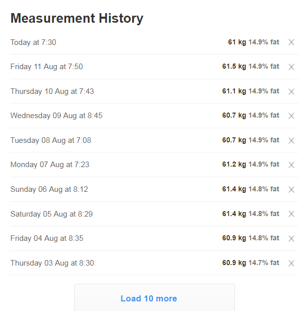This screenshot has width=303, height=311.
Task: Open the Friday 11 Aug at 7:50 entry
Action: (x=46, y=67)
